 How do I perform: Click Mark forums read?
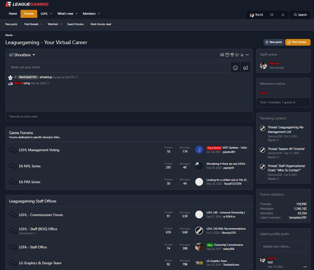coord(101,24)
